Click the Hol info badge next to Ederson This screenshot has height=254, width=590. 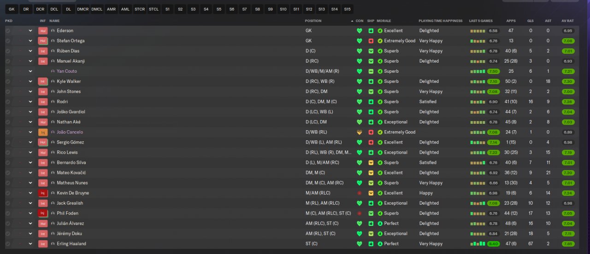(43, 31)
